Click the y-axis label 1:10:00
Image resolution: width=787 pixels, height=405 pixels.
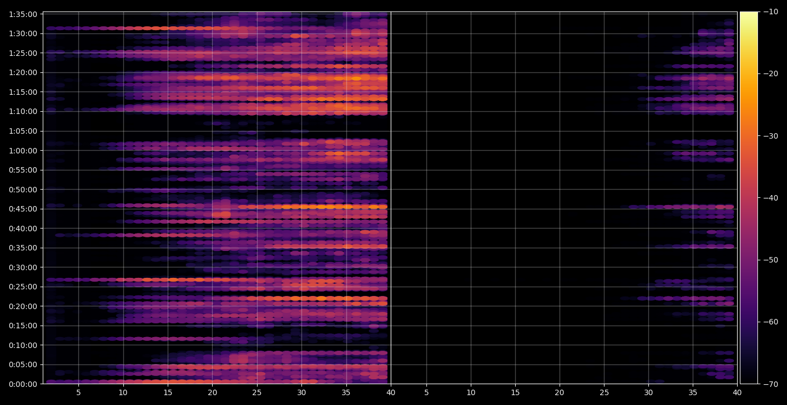23,111
